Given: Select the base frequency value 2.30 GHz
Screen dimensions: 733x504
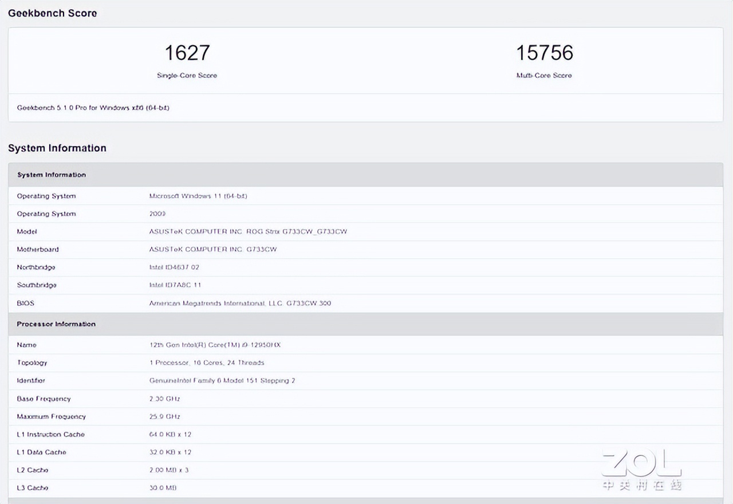Looking at the screenshot, I should click(x=165, y=399).
